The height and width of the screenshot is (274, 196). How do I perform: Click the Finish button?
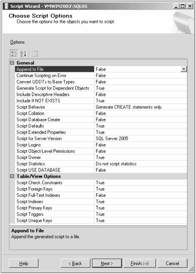point(139,263)
